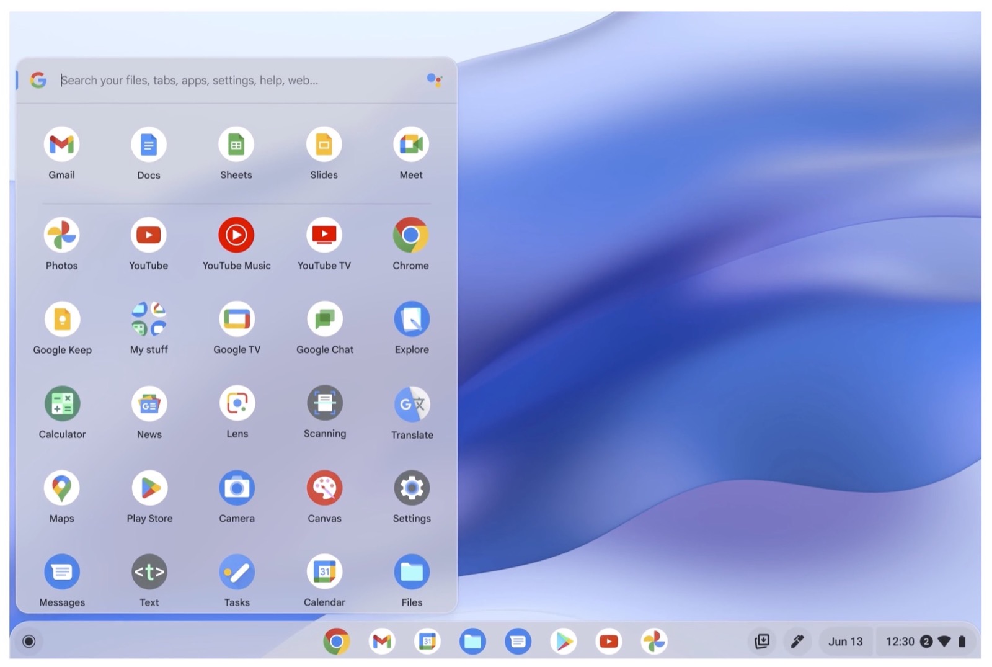The height and width of the screenshot is (667, 992).
Task: Open Play Store from the shelf
Action: click(x=563, y=641)
